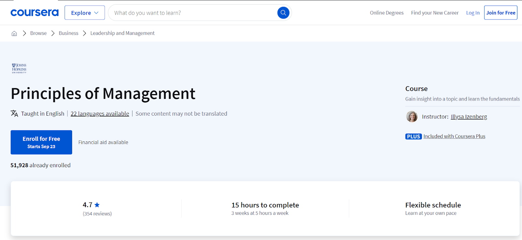Click the instructor profile photo
The image size is (522, 240).
pos(412,117)
